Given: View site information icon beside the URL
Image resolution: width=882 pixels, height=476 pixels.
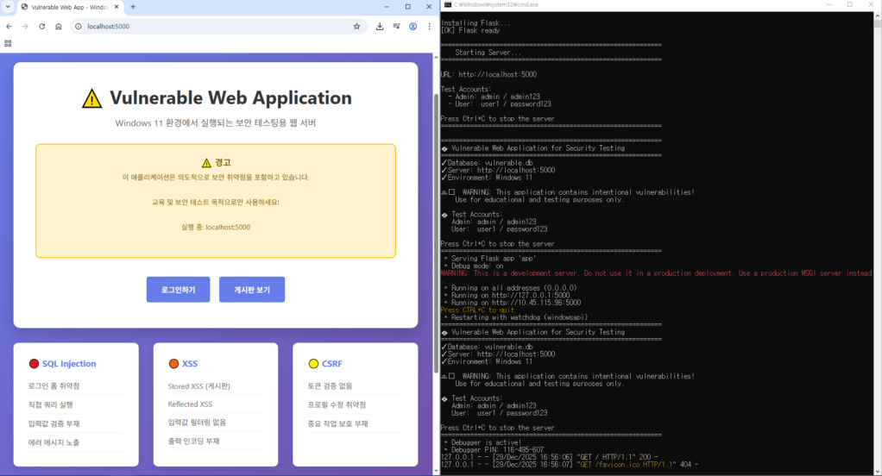Looking at the screenshot, I should tap(78, 27).
